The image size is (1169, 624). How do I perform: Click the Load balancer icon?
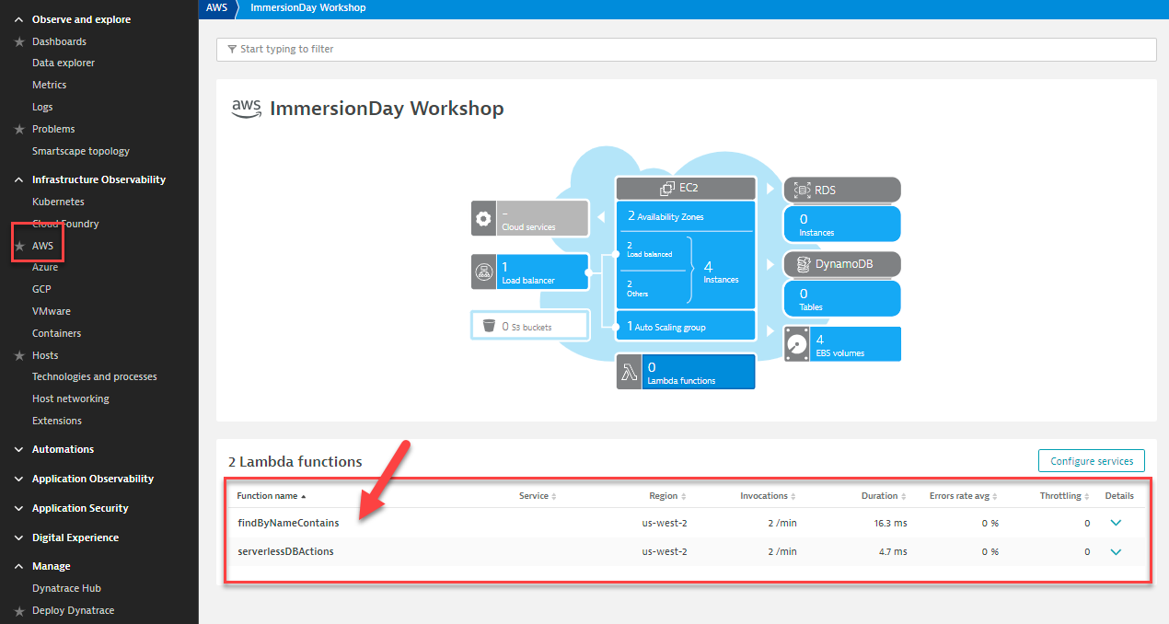(484, 272)
